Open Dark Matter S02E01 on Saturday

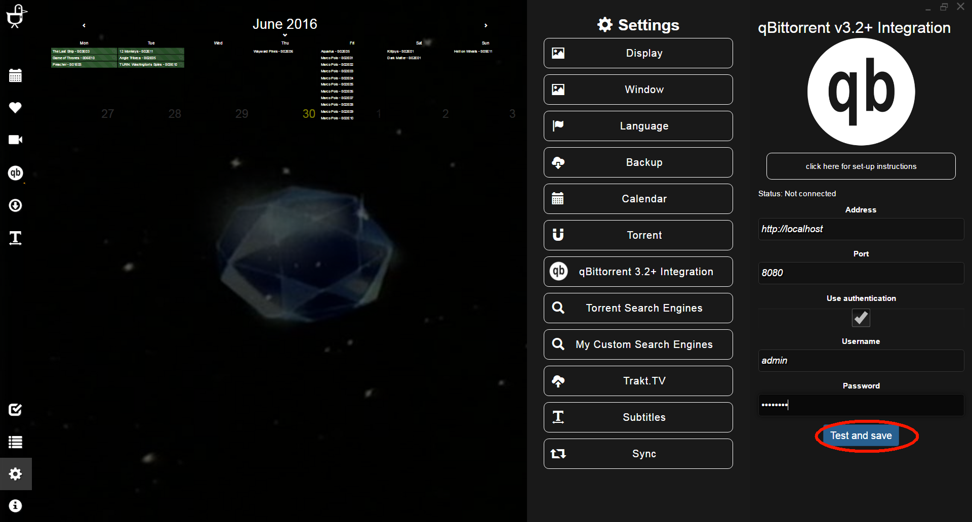click(x=404, y=58)
